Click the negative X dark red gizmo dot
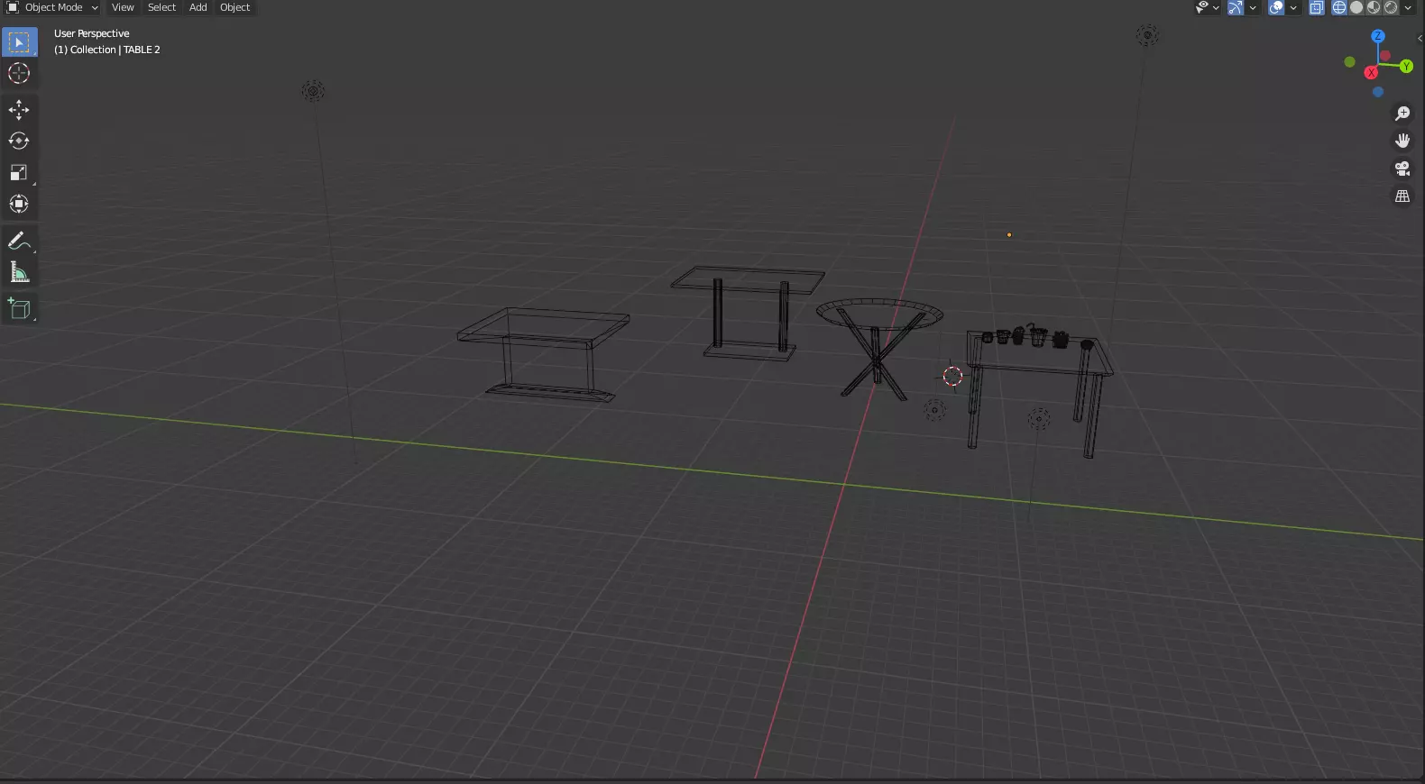 [x=1385, y=56]
